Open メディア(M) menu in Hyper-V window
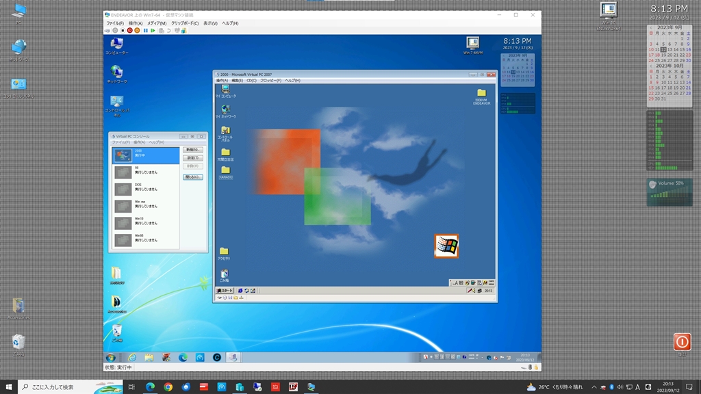Image resolution: width=701 pixels, height=394 pixels. point(157,23)
